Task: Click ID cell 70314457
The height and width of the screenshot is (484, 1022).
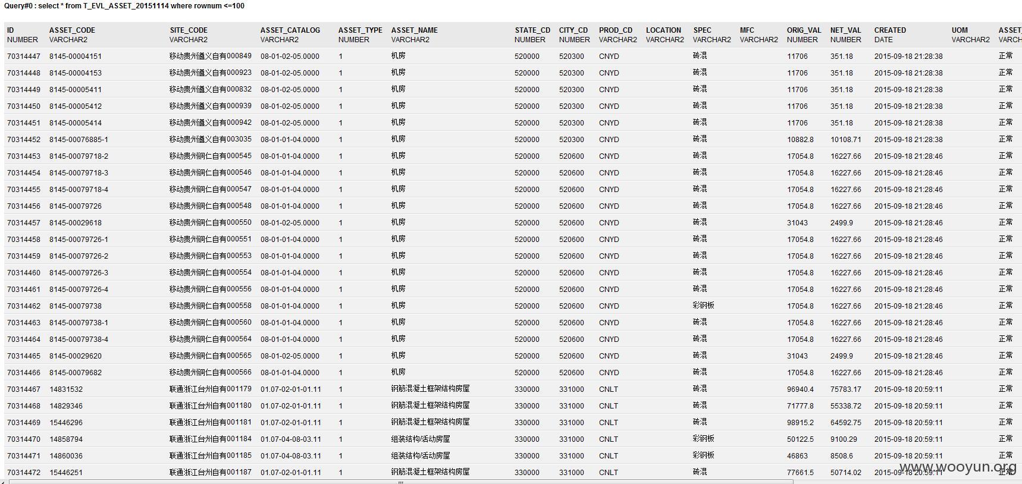Action: 24,223
